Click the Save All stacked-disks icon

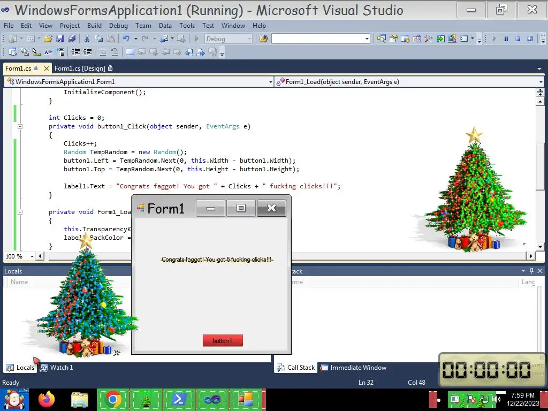[72, 39]
